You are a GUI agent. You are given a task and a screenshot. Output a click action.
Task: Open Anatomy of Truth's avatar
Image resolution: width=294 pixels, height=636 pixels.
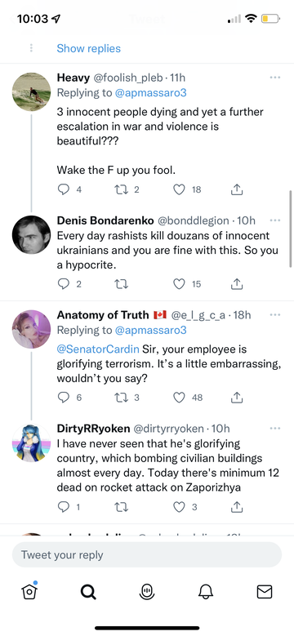(x=31, y=329)
